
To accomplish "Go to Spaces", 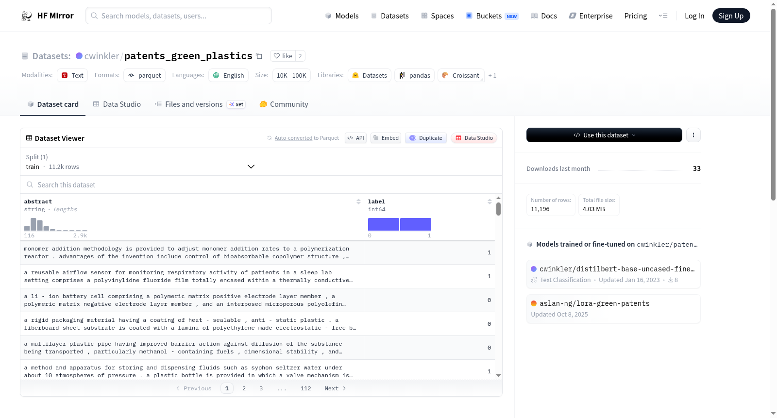I will (438, 16).
